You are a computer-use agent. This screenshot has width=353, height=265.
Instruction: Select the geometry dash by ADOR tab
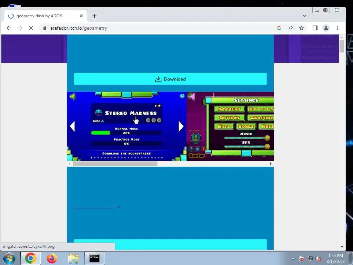pos(46,16)
